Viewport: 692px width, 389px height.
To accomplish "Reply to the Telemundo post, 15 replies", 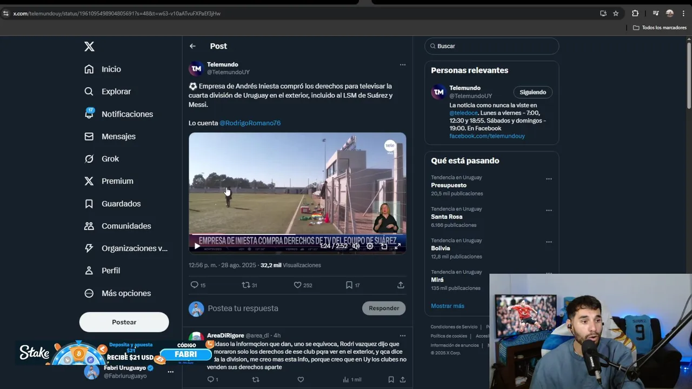I will click(198, 285).
